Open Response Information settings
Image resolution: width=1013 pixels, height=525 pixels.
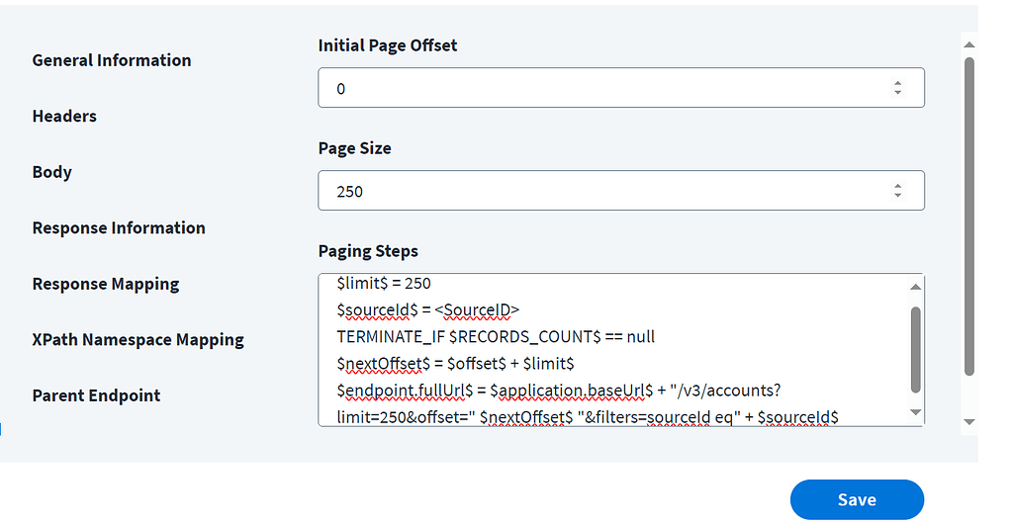click(119, 228)
